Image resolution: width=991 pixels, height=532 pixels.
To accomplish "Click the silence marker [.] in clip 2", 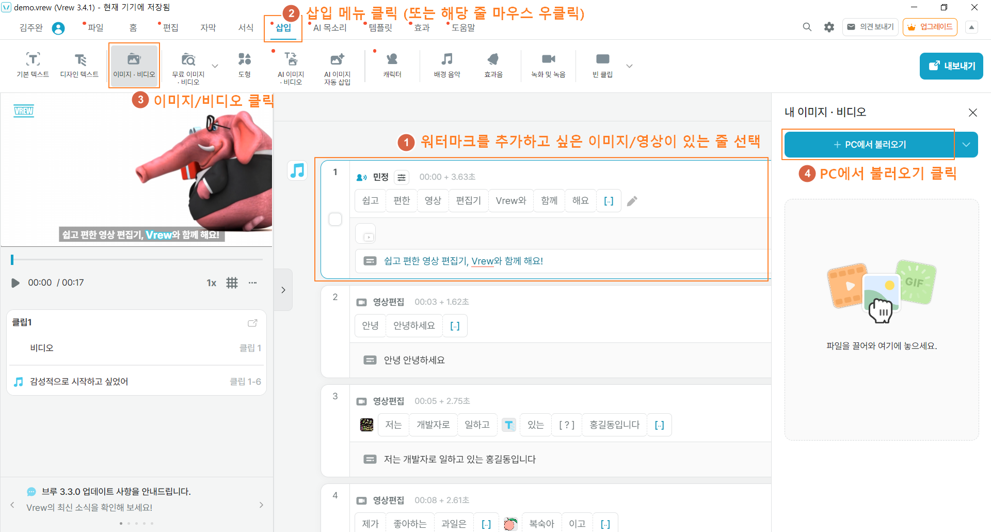I will (x=455, y=326).
